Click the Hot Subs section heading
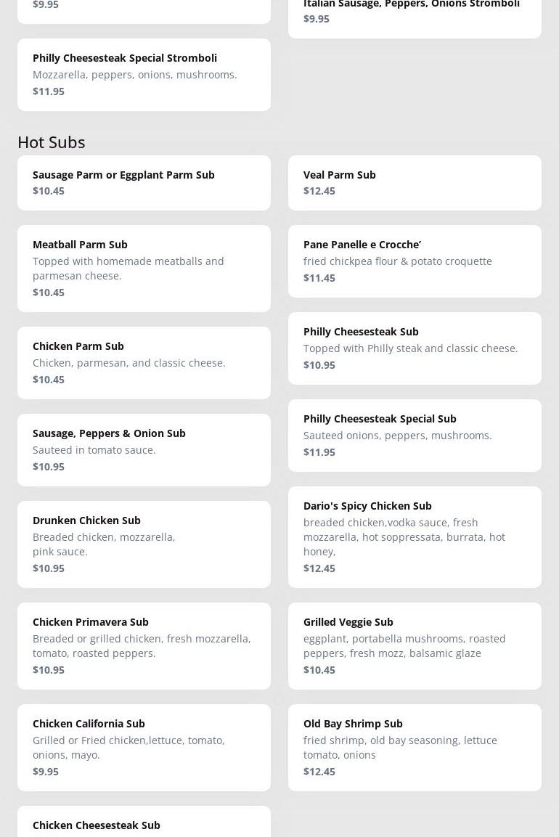Image resolution: width=559 pixels, height=837 pixels. [x=52, y=142]
